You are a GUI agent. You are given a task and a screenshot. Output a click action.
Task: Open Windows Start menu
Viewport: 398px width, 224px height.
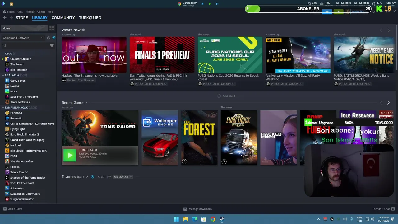coord(176,219)
